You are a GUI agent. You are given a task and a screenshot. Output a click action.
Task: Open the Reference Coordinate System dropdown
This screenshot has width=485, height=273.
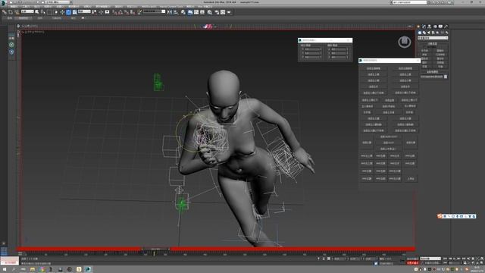click(x=84, y=11)
